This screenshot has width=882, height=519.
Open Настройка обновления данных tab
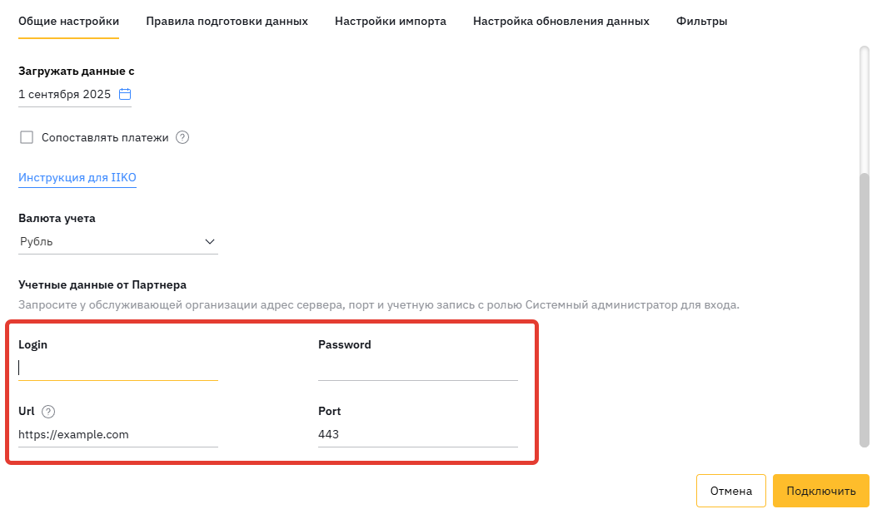click(561, 22)
